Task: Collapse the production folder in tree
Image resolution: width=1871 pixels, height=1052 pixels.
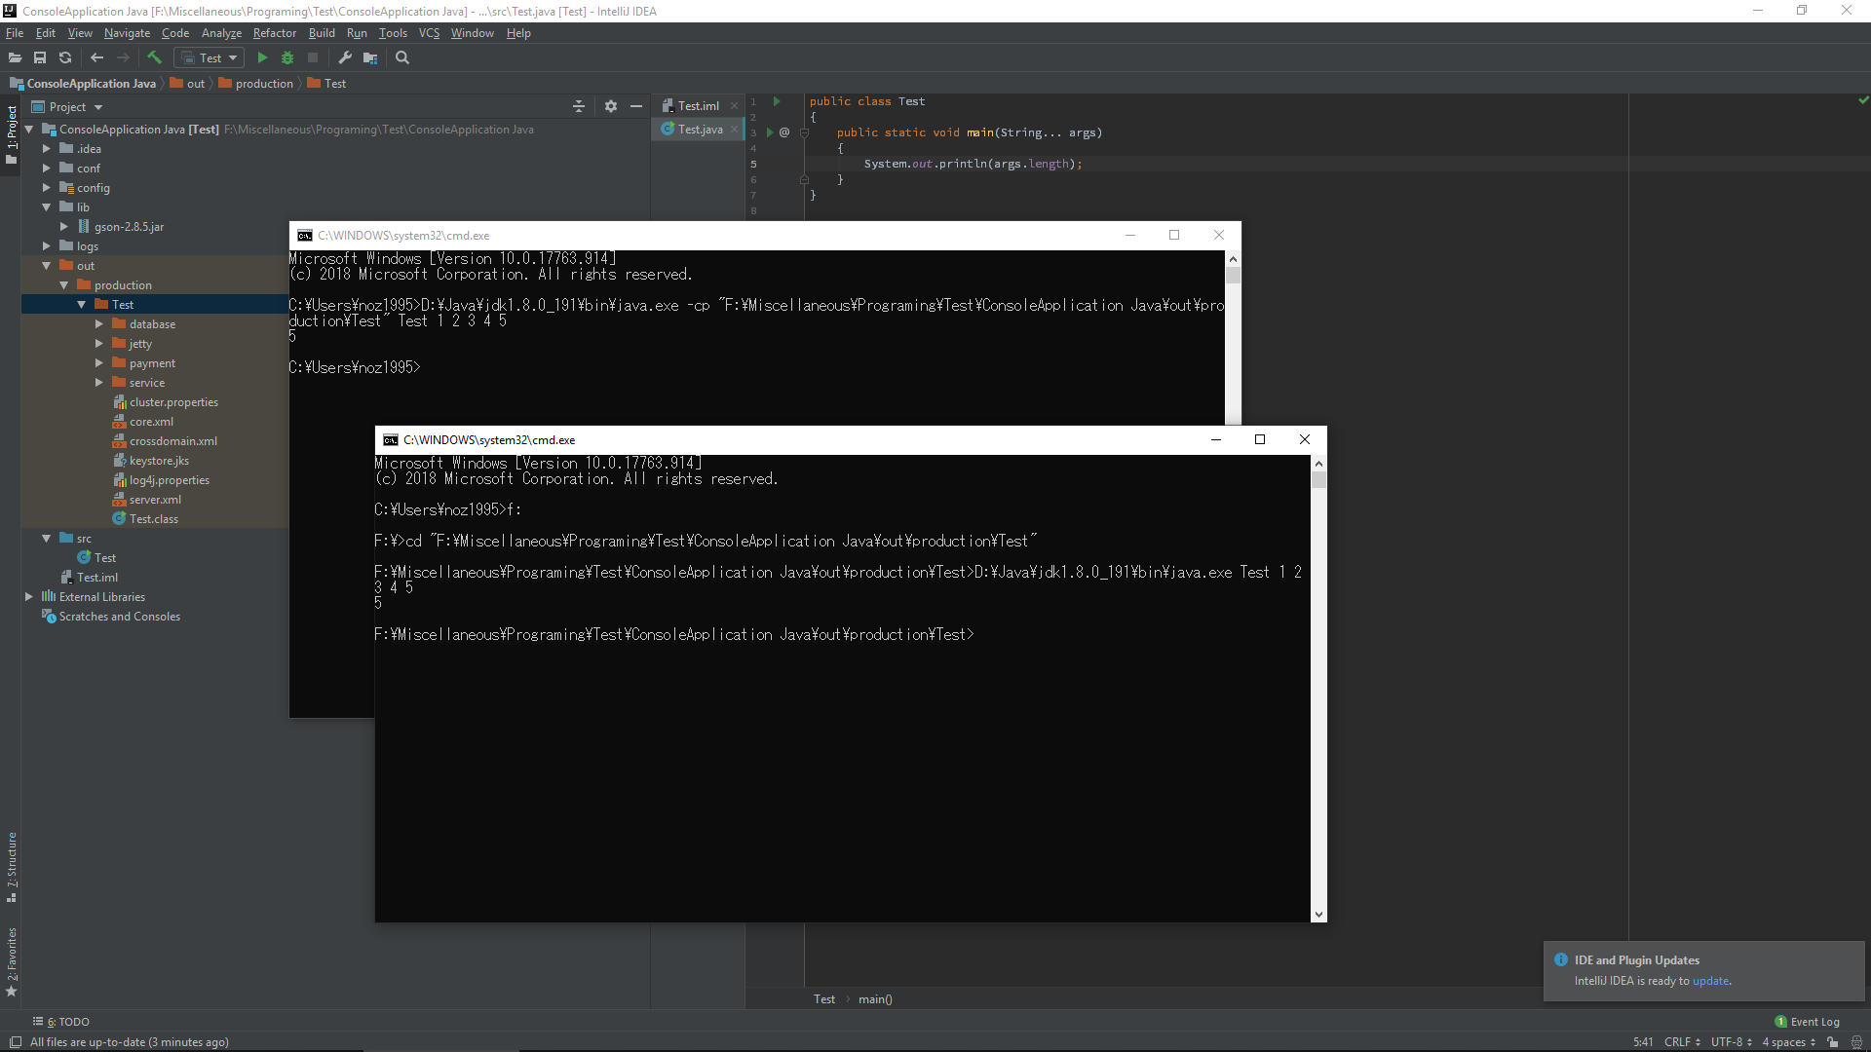Action: point(64,285)
